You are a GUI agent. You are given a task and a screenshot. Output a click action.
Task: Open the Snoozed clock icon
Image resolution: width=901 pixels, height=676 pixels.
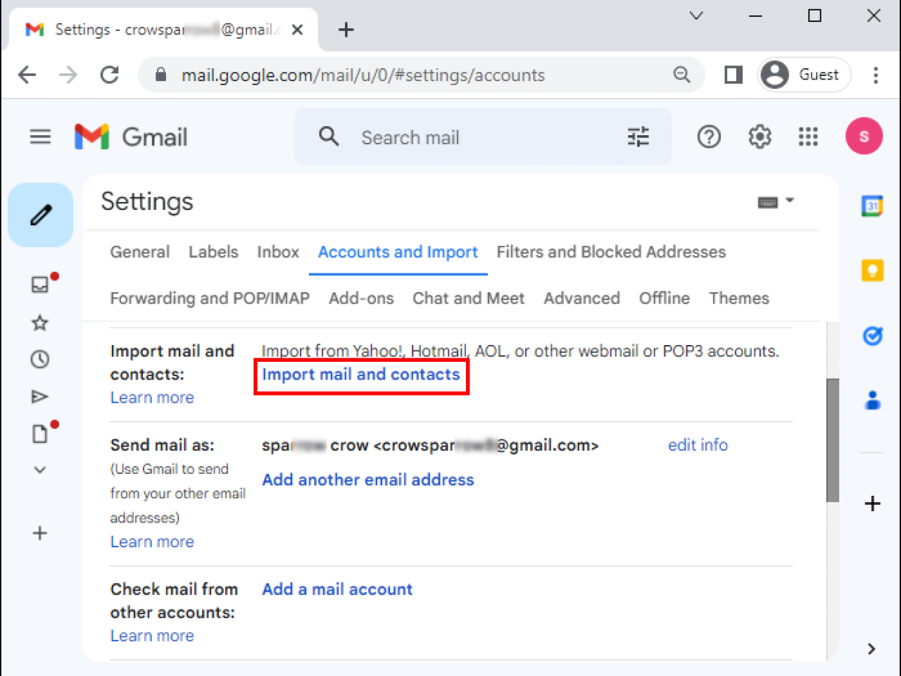pos(39,359)
